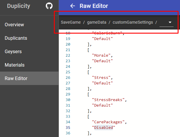The height and width of the screenshot is (137, 180).
Task: Click line number 33 in the gutter
Action: tap(68, 117)
